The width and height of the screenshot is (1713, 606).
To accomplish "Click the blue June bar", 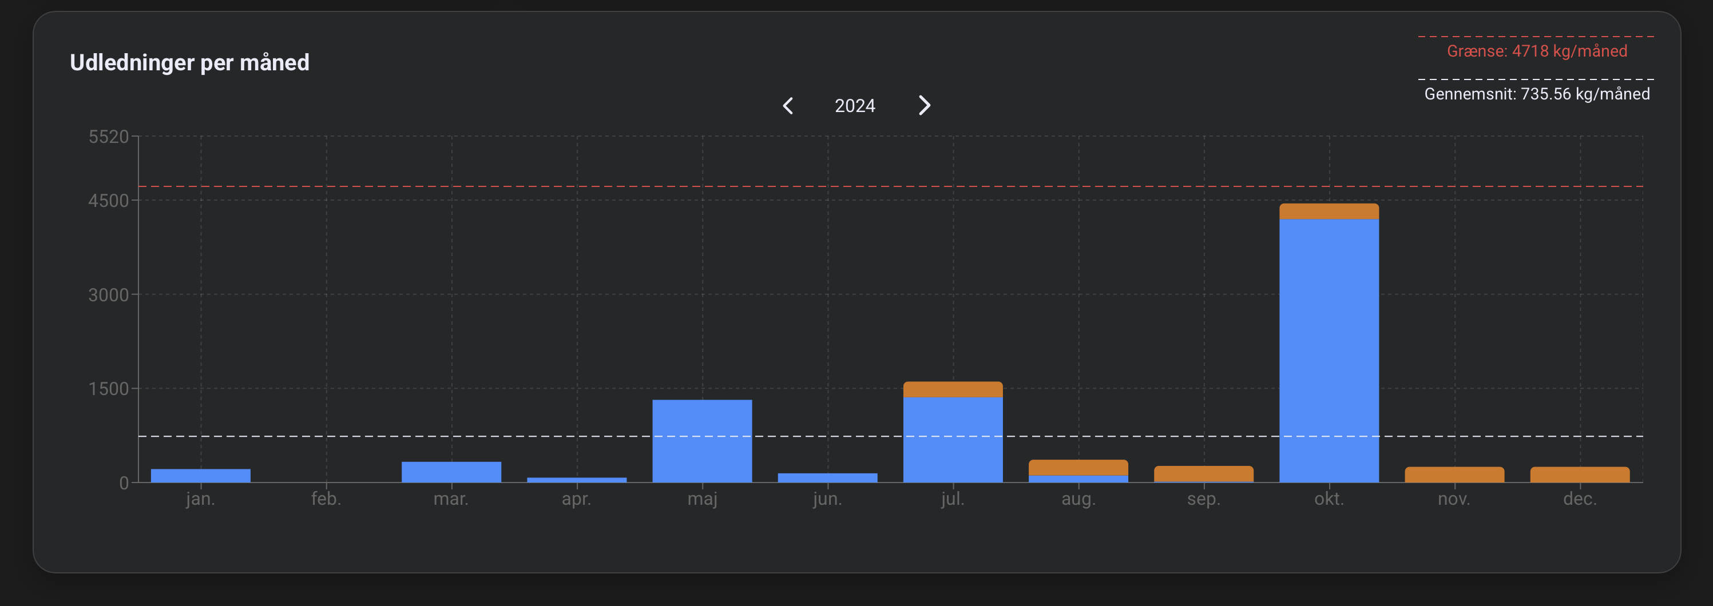I will click(827, 477).
